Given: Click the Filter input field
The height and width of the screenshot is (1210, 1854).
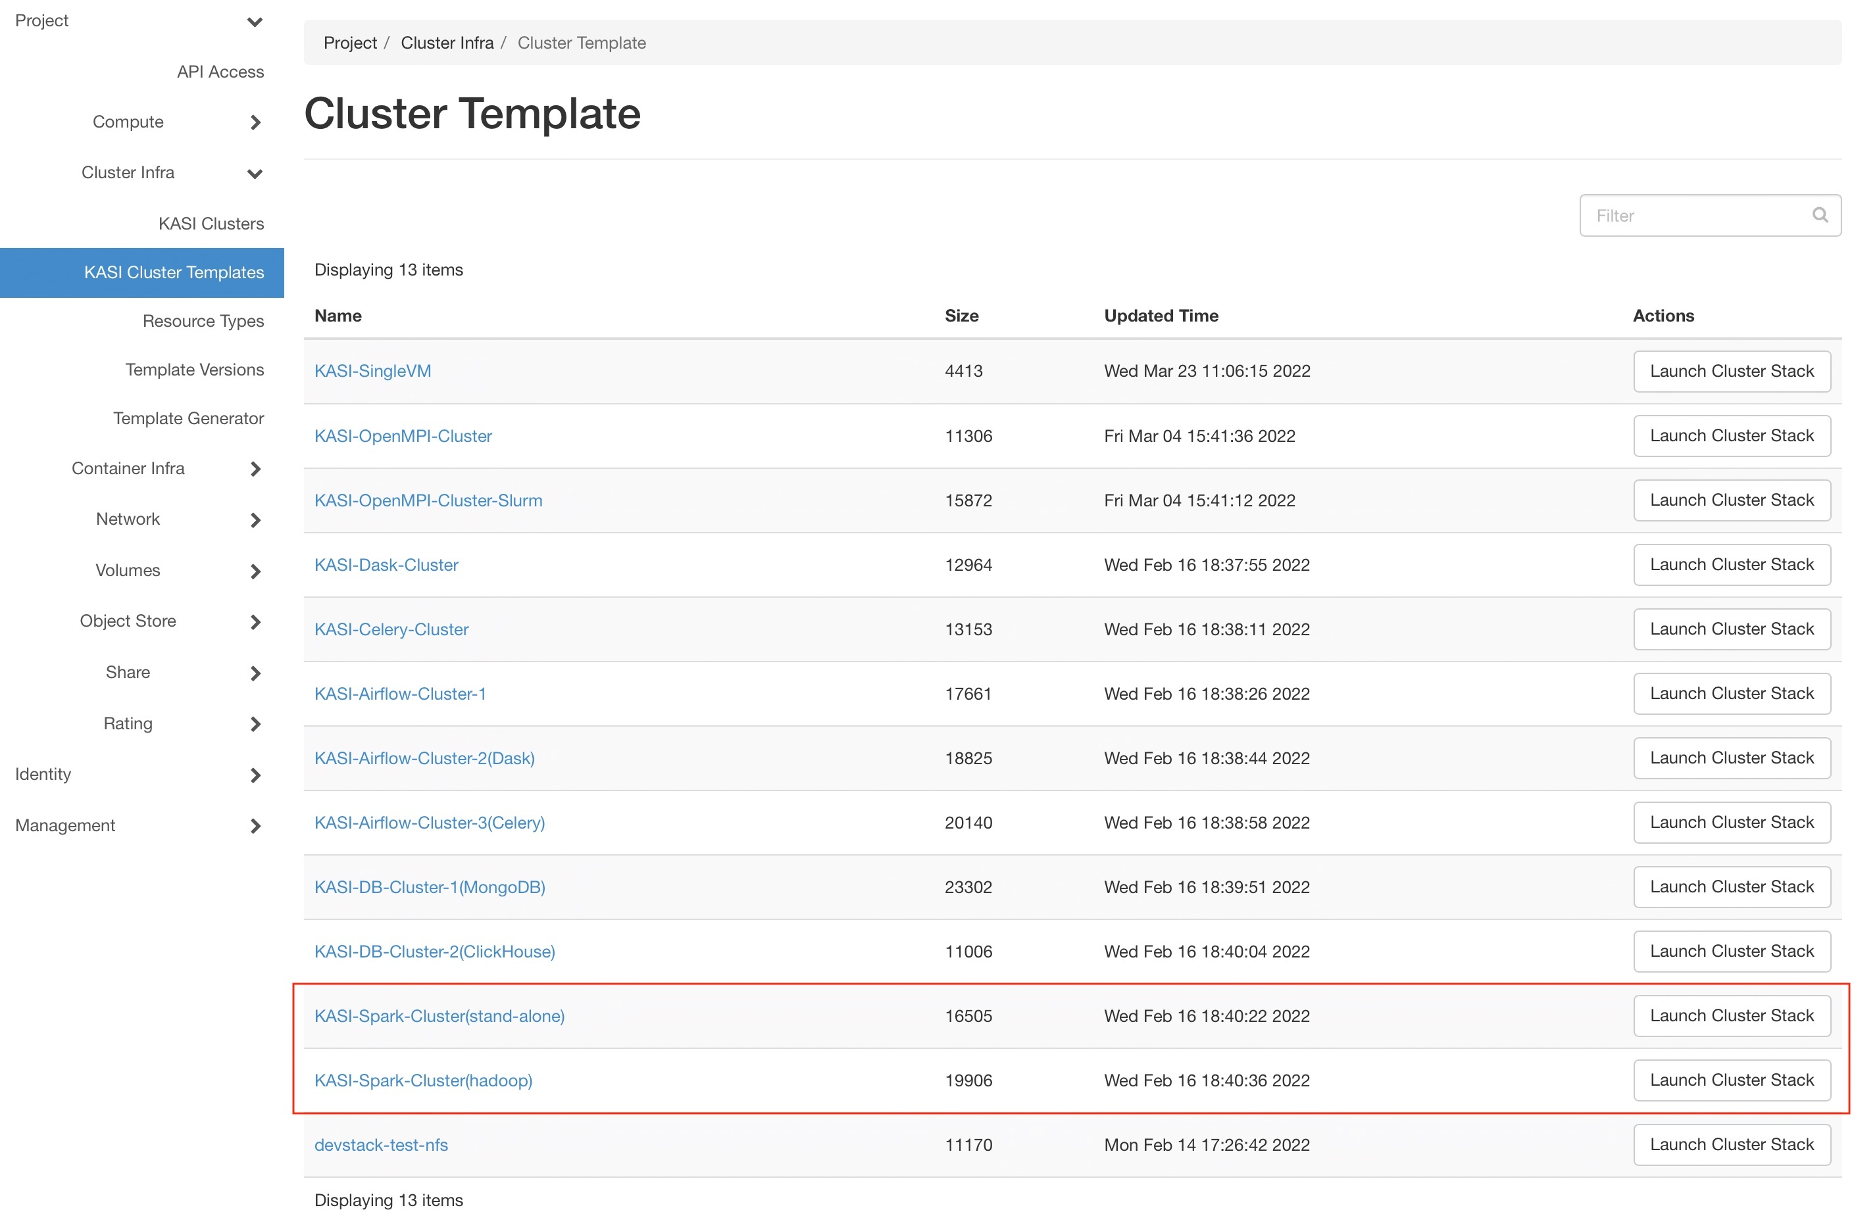Looking at the screenshot, I should tap(1710, 216).
